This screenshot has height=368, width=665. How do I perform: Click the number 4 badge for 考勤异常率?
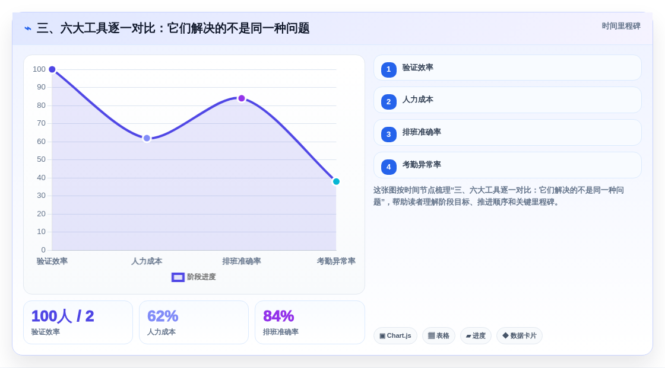tap(388, 167)
